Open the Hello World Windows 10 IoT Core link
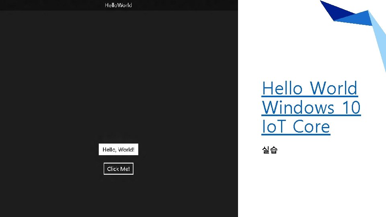This screenshot has width=386, height=217. [311, 107]
